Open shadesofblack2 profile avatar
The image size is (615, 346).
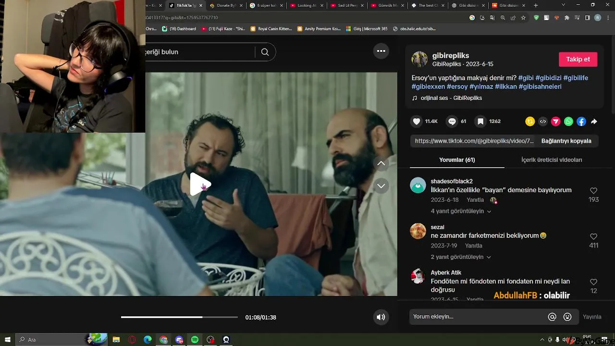coord(418,185)
